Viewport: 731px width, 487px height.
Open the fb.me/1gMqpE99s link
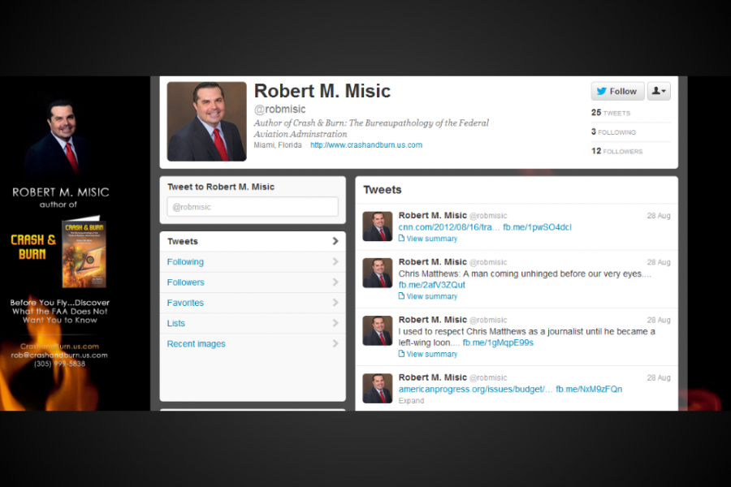(x=498, y=343)
